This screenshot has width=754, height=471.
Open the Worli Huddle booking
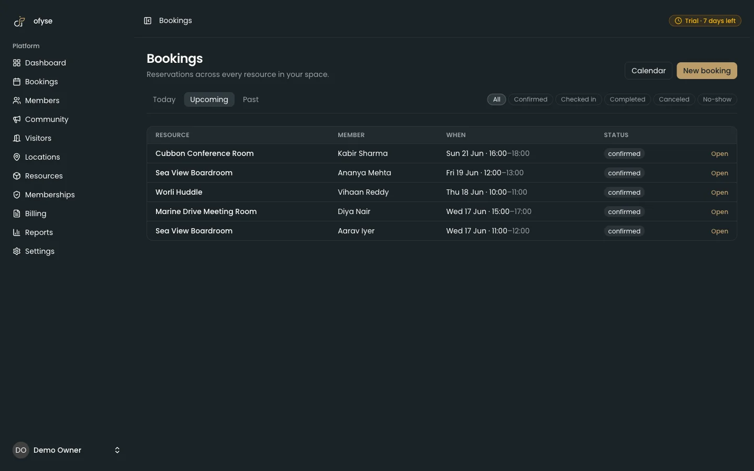coord(719,193)
